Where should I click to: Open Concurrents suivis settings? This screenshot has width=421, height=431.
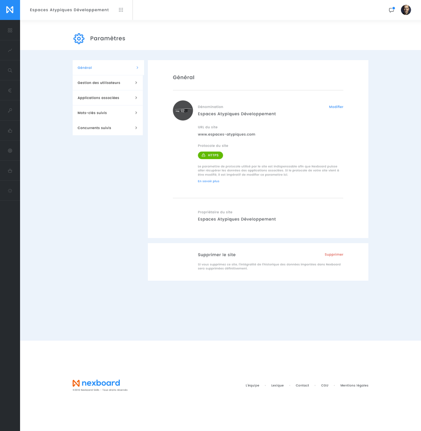point(108,128)
